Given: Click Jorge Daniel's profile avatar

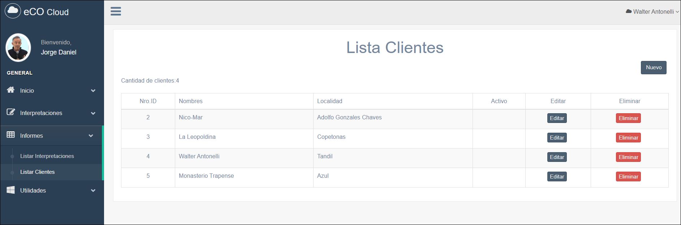Looking at the screenshot, I should point(18,47).
